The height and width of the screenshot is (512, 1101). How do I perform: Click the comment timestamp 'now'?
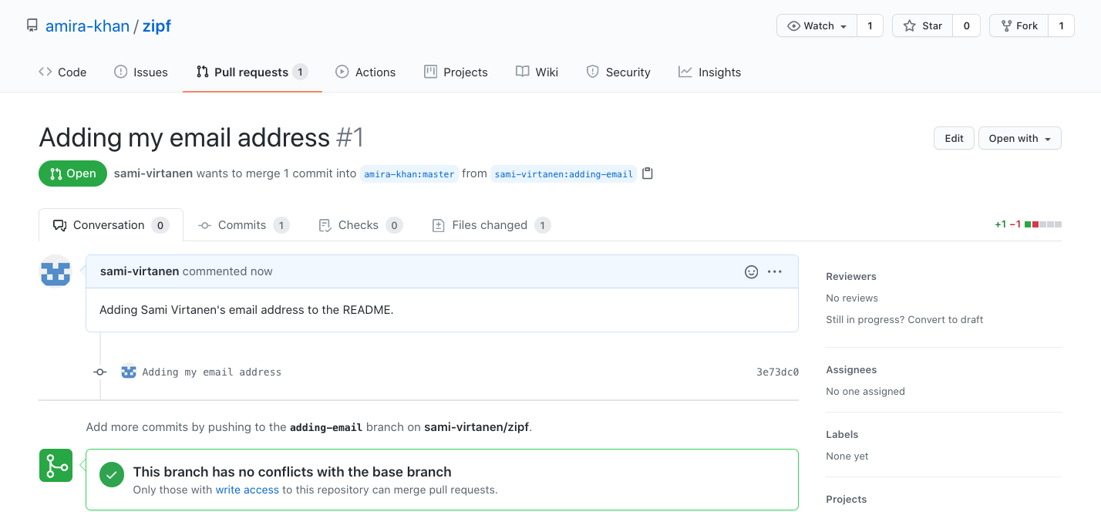tap(261, 271)
